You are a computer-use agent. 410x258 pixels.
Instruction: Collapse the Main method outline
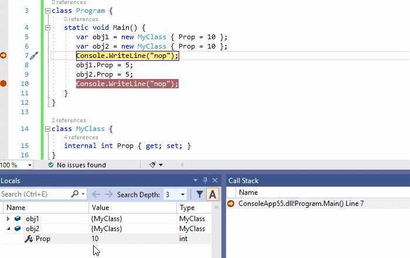click(47, 27)
